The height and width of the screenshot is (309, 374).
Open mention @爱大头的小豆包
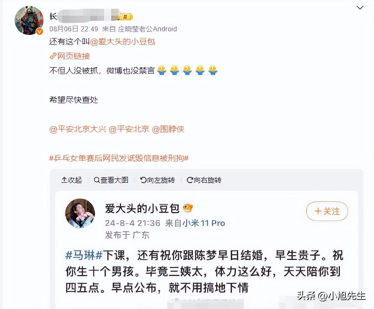[123, 42]
